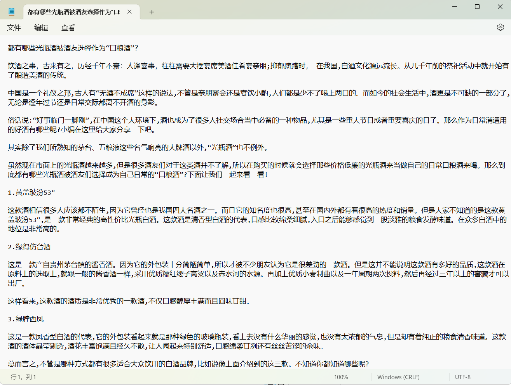Click paragraph starting 虽然现在市面上的光瓶酒越来越多
Viewport: 511px width, 385px height.
(256, 170)
